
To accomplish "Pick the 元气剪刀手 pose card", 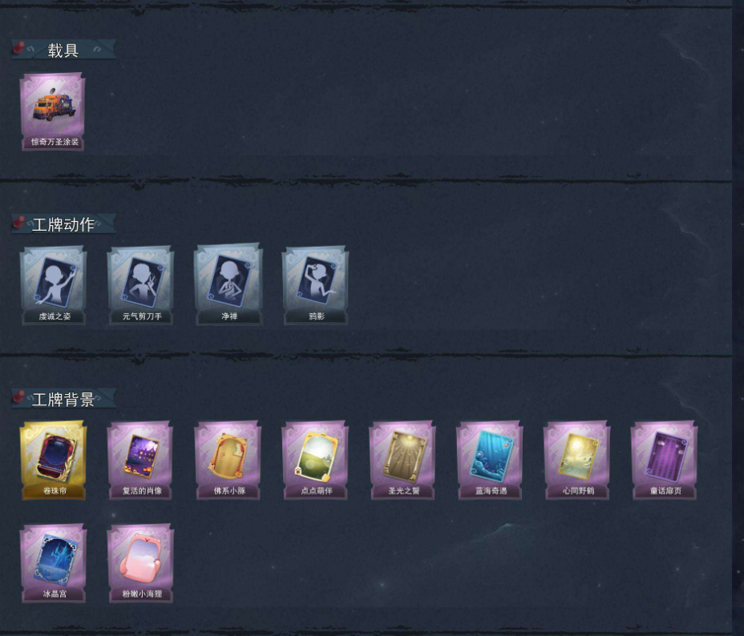I will tap(140, 285).
